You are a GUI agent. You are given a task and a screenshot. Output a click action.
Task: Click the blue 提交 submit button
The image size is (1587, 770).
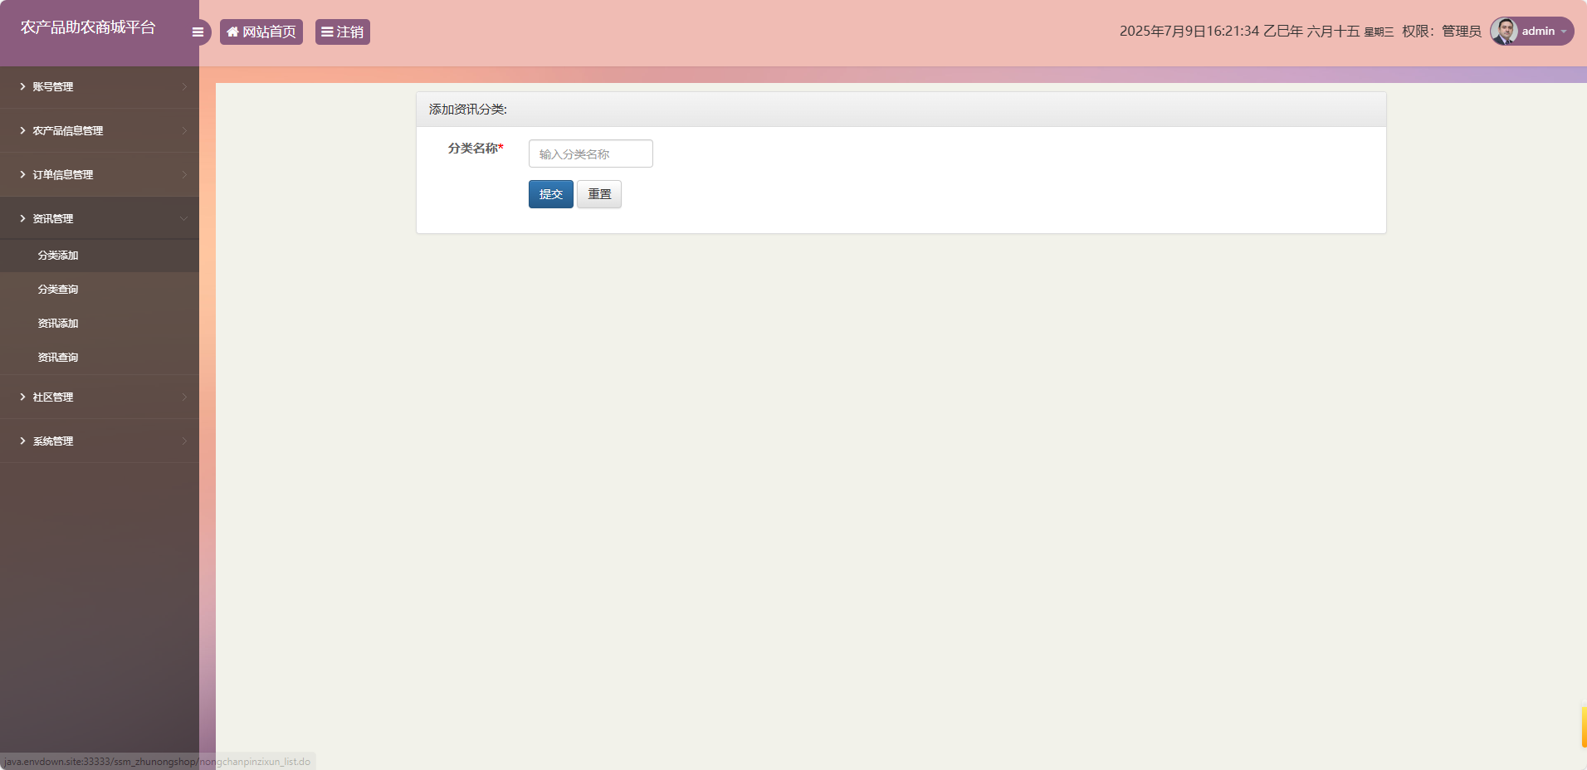(551, 194)
